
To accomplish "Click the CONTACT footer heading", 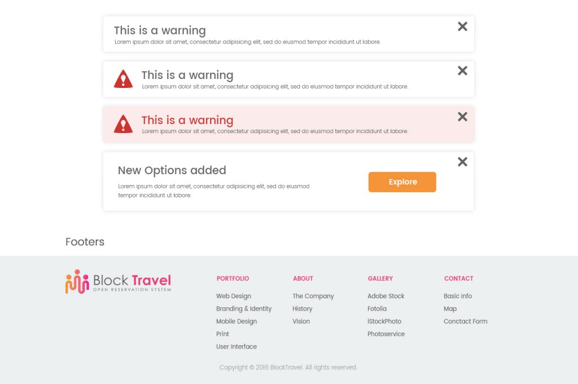I will pos(458,279).
